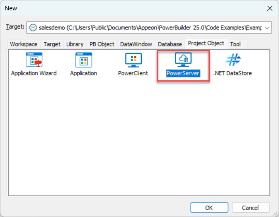Select the Project Object tab
The image size is (279, 217).
click(206, 43)
